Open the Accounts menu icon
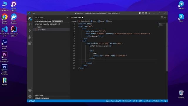The height and width of the screenshot is (106, 188). (30, 90)
